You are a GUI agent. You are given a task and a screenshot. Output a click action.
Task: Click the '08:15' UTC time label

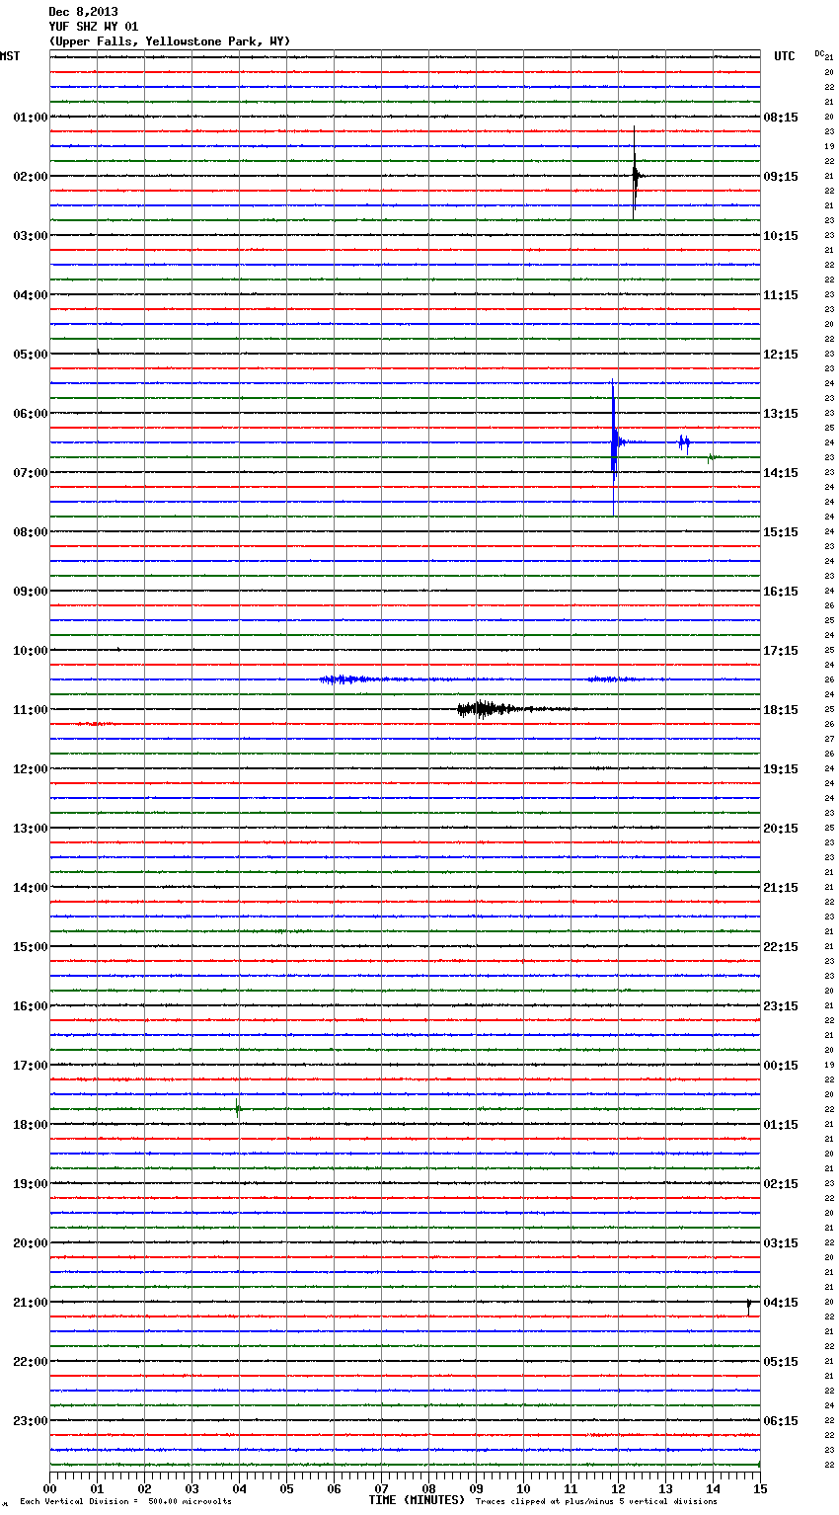coord(781,117)
